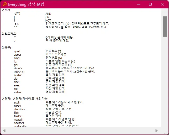The width and height of the screenshot is (169, 135).
Task: Click the 'OR' description text
Action: point(47,17)
